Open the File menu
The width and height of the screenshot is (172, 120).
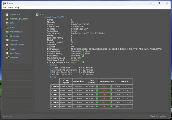point(4,8)
